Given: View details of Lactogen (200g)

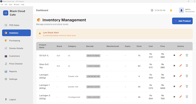Looking at the screenshot, I should click(174, 76).
